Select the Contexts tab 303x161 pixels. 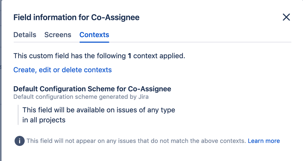coord(94,35)
